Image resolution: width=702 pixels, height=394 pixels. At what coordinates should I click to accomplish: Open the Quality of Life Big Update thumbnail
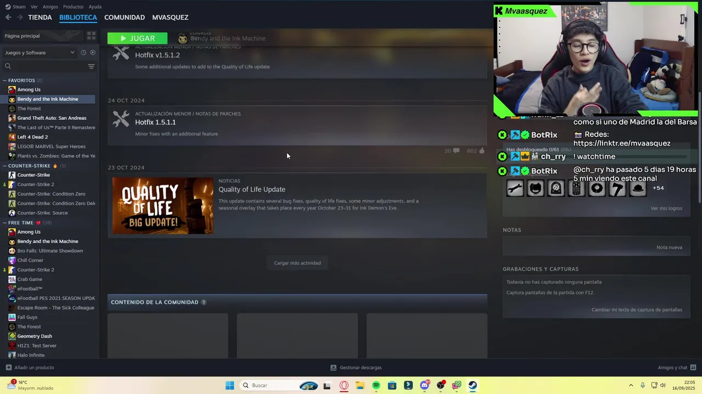pyautogui.click(x=163, y=206)
